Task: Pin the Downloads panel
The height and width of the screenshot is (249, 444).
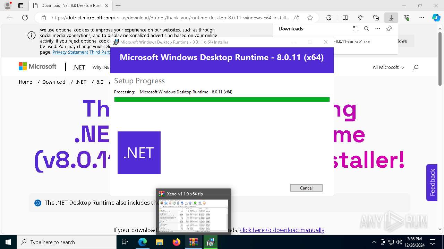Action: tap(389, 29)
